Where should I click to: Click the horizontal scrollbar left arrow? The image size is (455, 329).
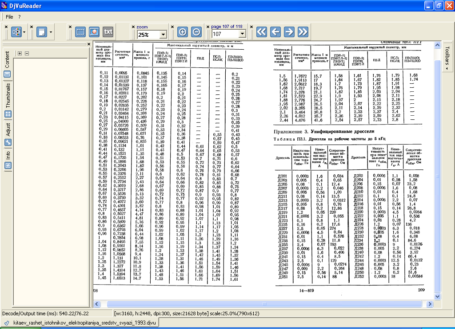pyautogui.click(x=97, y=304)
